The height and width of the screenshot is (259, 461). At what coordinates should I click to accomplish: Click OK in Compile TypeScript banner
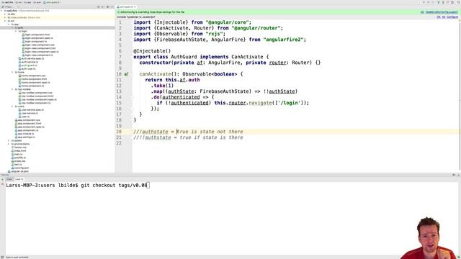[x=439, y=17]
